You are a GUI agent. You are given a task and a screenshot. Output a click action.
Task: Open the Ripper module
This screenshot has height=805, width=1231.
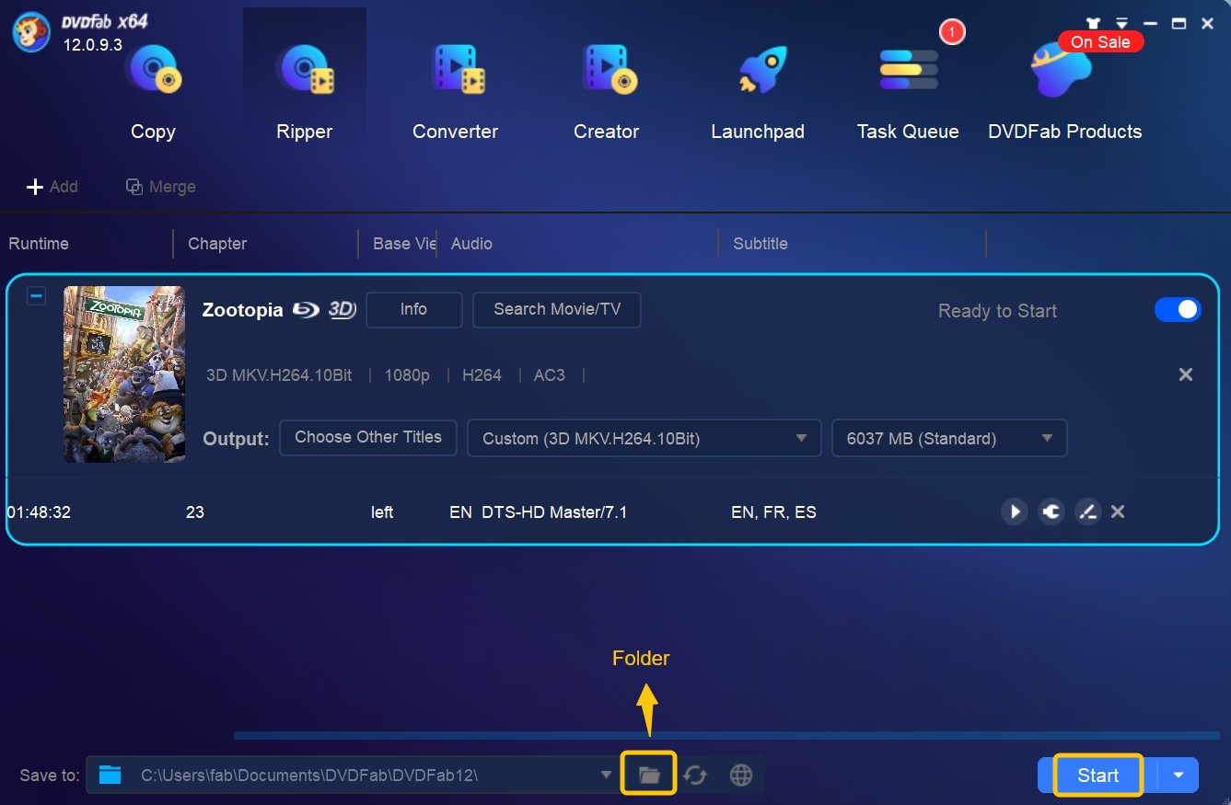pyautogui.click(x=304, y=87)
